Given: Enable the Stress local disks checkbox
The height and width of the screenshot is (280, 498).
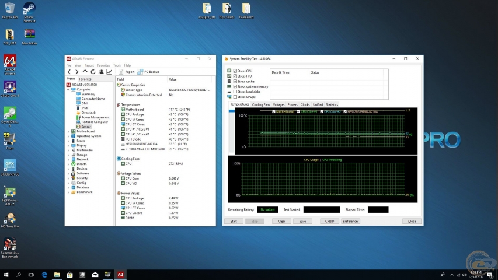Looking at the screenshot, I should coord(235,92).
